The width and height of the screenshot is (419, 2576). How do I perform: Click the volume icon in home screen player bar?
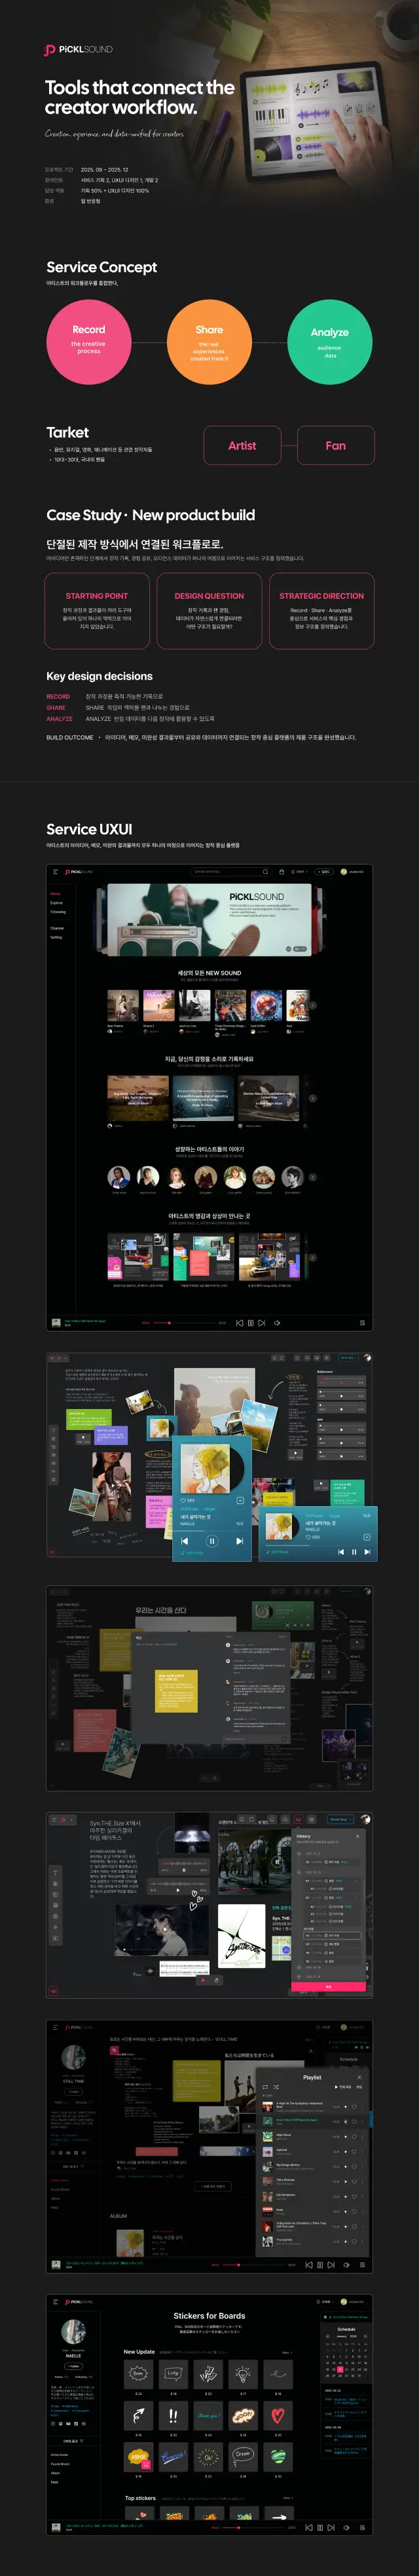tap(278, 1323)
